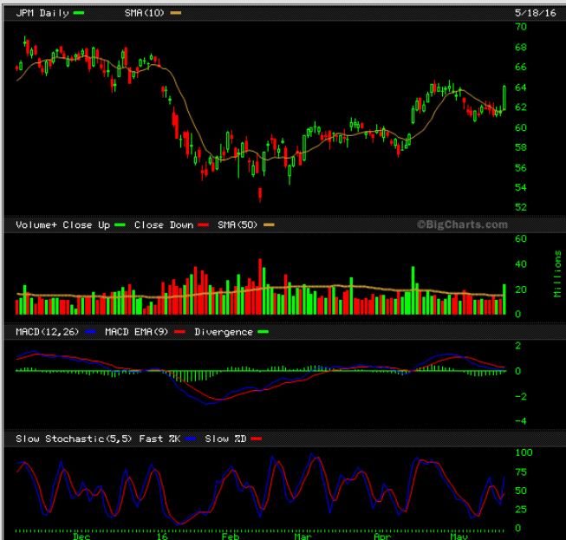This screenshot has width=566, height=540.
Task: Click the JPM Daily chart title
Action: (43, 15)
